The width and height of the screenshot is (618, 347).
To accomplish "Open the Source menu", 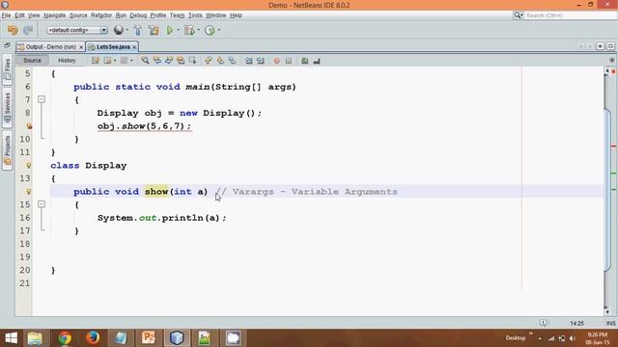I will [78, 15].
